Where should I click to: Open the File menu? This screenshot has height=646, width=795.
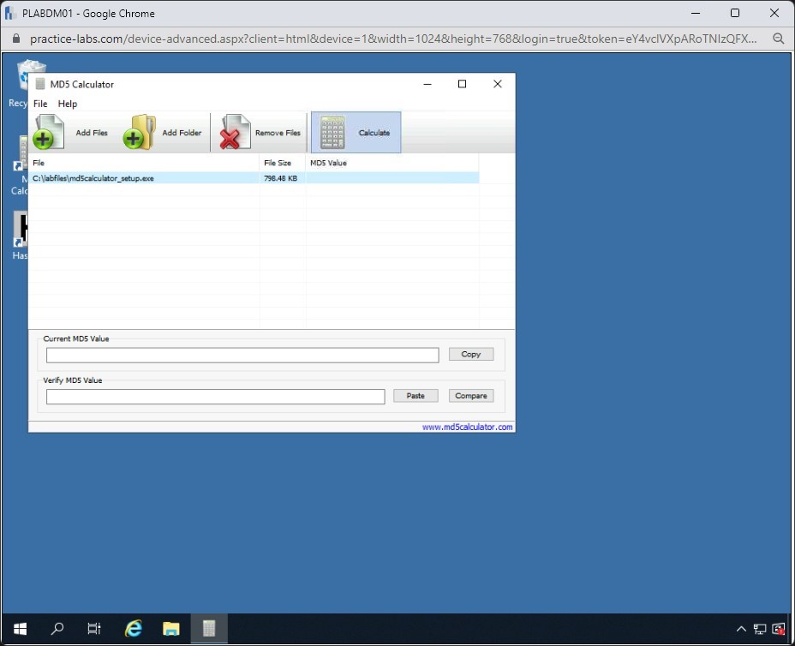pos(40,104)
